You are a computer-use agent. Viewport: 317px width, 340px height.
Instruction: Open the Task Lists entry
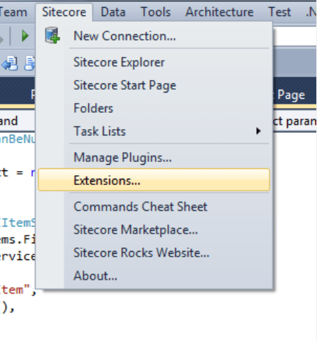154,131
